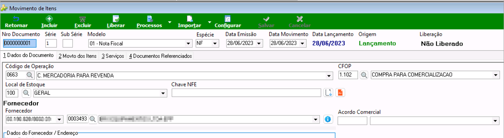Screen dimensions: 504x138
Task: Click the Fornecedor code field 0003493
Action: click(x=78, y=119)
